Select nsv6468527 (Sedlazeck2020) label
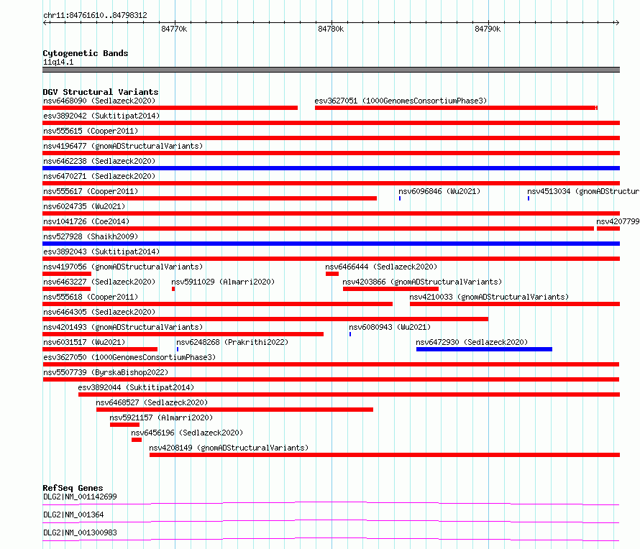This screenshot has width=640, height=549. [x=152, y=402]
